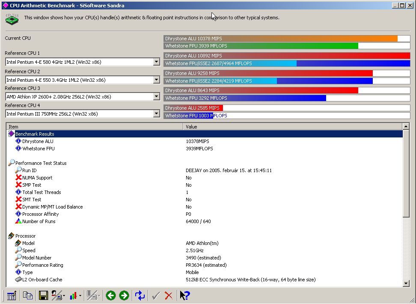The image size is (416, 304).
Task: Select the Performance Rating row
Action: (x=204, y=265)
